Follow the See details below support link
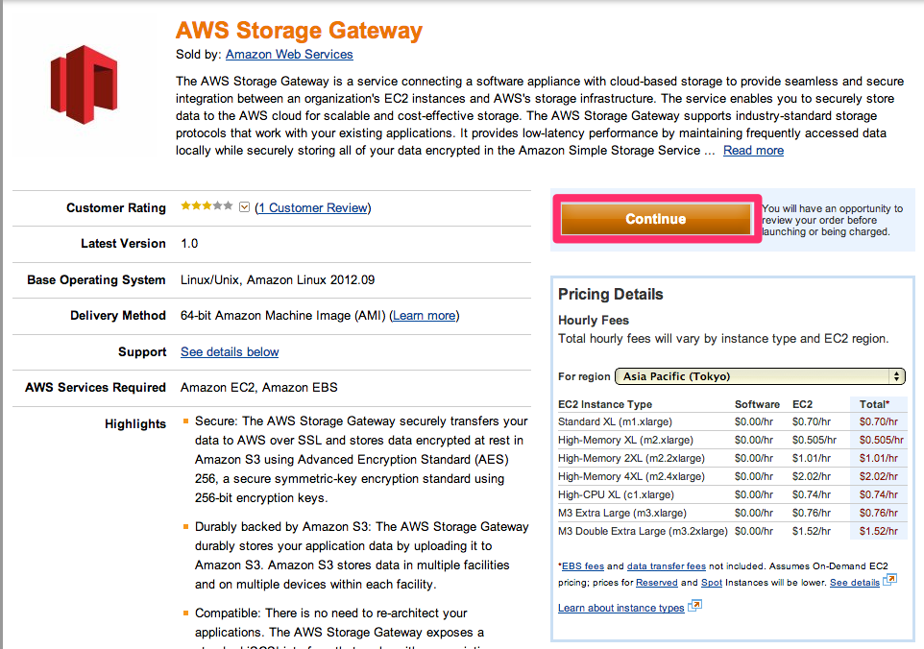The image size is (924, 649). tap(230, 352)
